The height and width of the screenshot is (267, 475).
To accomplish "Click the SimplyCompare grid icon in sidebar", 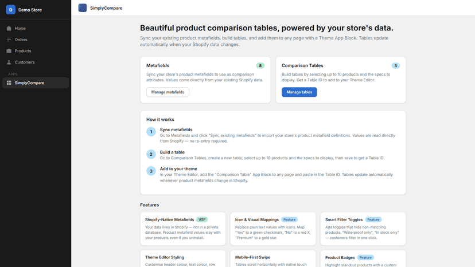I will 9,83.
